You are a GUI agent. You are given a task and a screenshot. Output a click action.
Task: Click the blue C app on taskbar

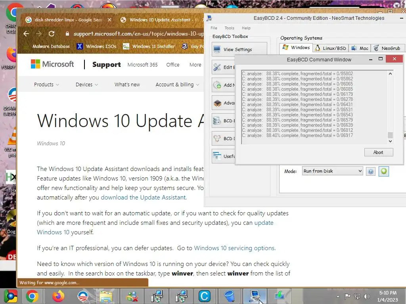(204, 296)
